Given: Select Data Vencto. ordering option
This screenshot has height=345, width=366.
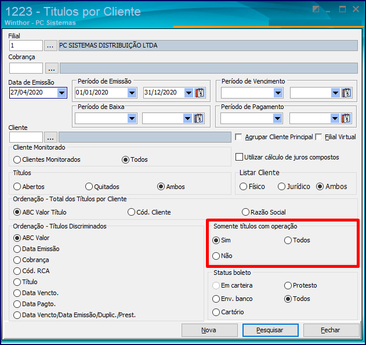Looking at the screenshot, I should [17, 293].
